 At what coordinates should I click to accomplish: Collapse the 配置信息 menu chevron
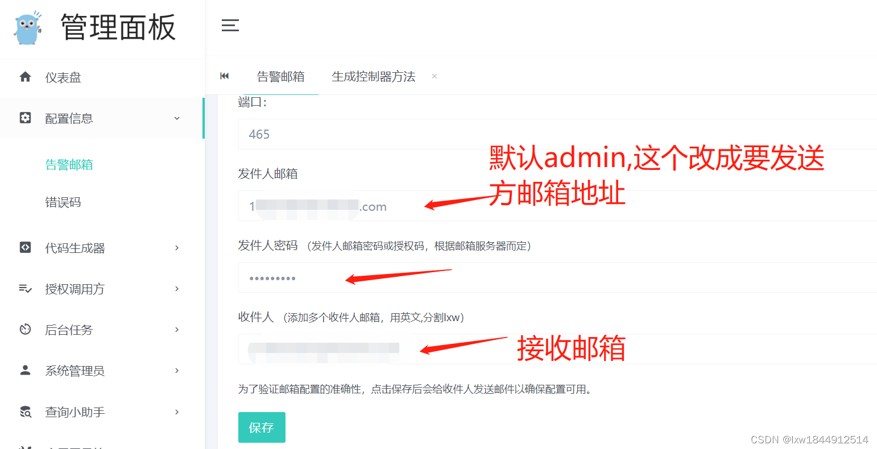click(x=177, y=118)
